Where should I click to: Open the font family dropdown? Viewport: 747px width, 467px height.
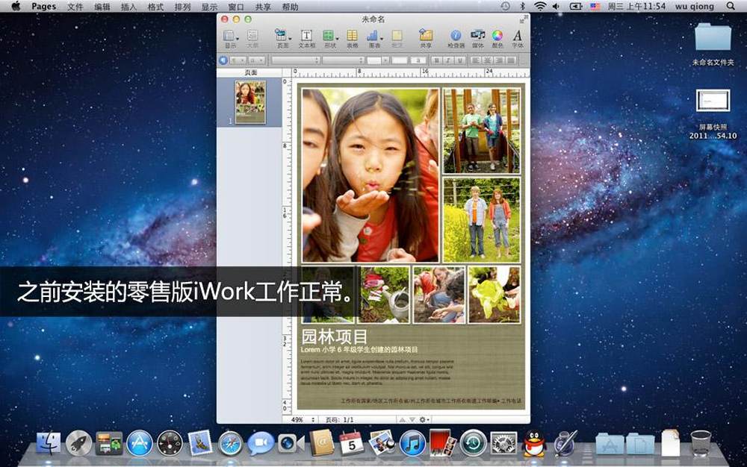pos(296,60)
